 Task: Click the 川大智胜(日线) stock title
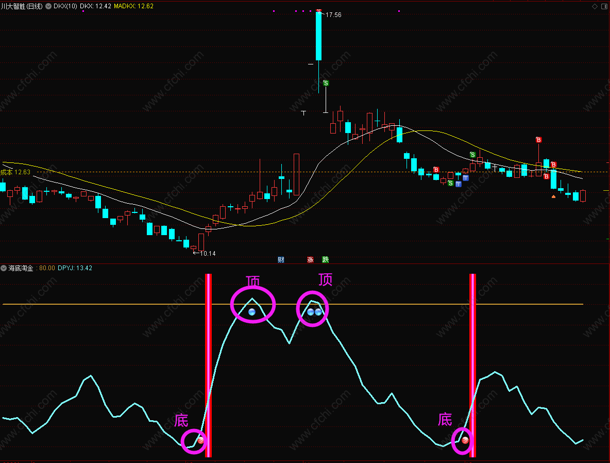(22, 6)
